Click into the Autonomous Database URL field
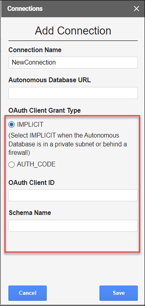145x306 pixels. click(73, 93)
